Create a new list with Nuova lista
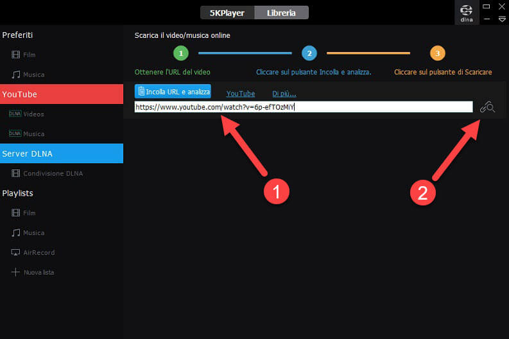Image resolution: width=509 pixels, height=339 pixels. pos(33,272)
